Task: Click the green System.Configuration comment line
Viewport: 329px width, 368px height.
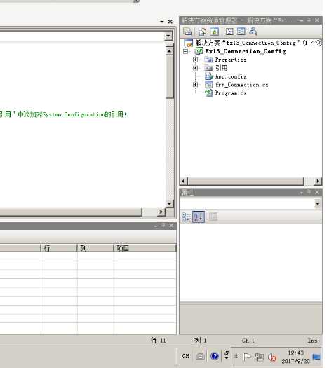Action: coord(63,114)
